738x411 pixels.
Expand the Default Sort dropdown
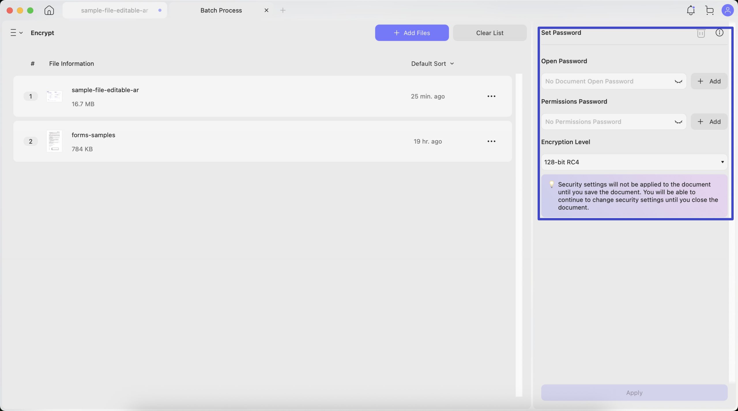coord(432,64)
